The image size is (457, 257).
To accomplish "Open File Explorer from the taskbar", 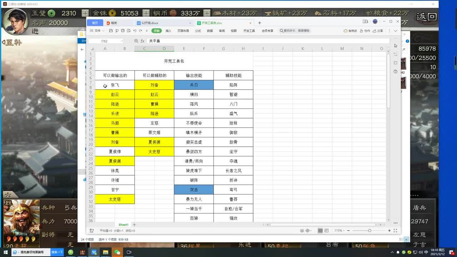I will click(106, 252).
